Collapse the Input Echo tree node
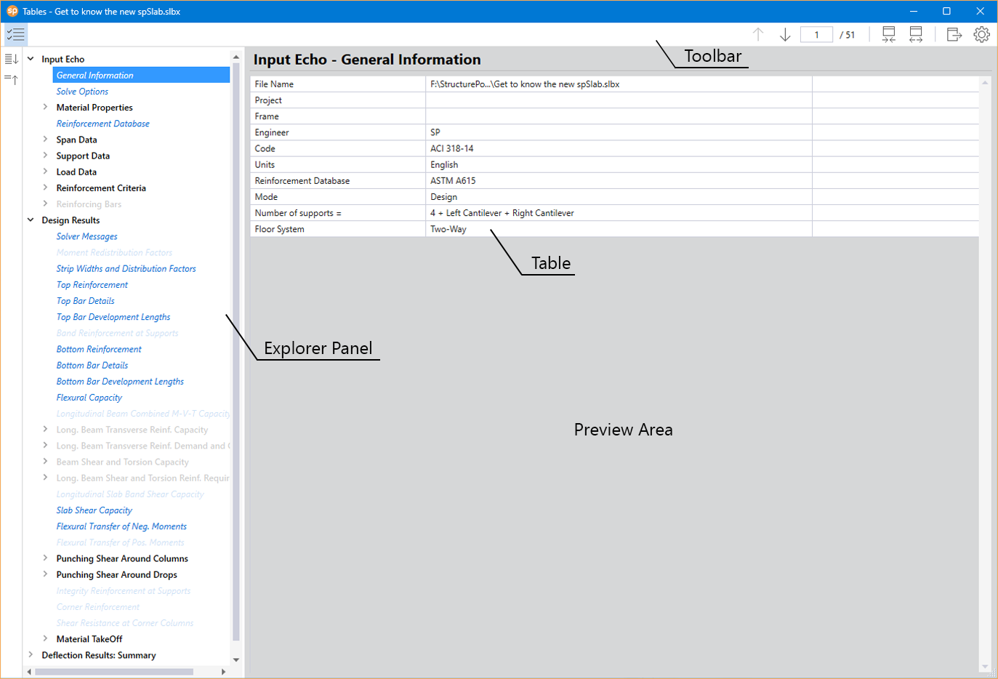 [31, 59]
